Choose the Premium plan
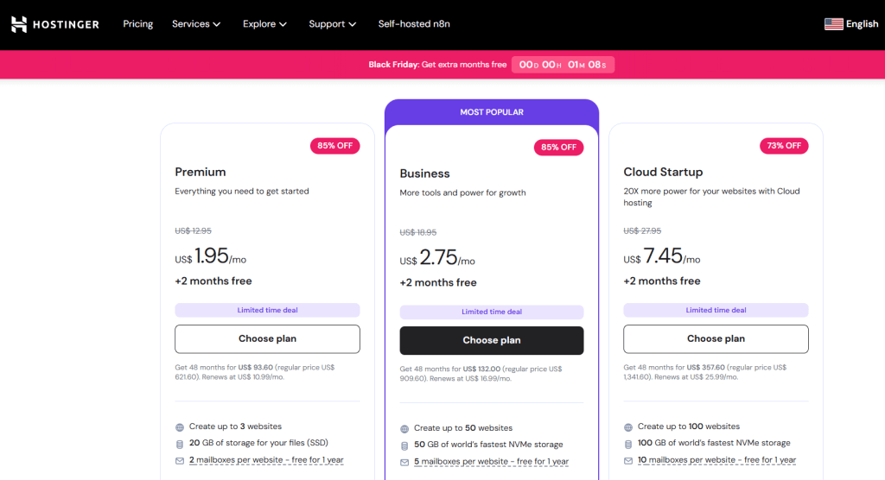The width and height of the screenshot is (885, 480). (267, 338)
